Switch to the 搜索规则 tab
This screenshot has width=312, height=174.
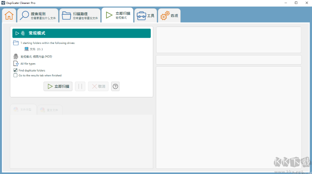pyautogui.click(x=38, y=15)
